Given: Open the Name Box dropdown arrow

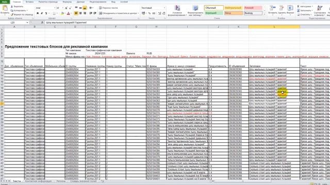Looking at the screenshot, I should coord(27,23).
